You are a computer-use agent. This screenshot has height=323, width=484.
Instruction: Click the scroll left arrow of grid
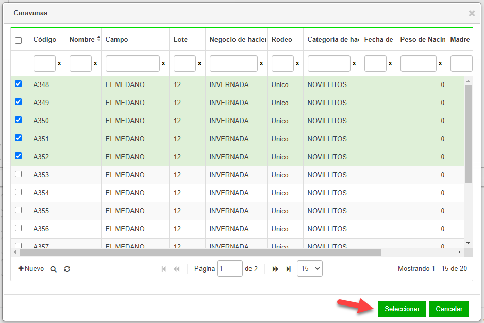pos(15,252)
